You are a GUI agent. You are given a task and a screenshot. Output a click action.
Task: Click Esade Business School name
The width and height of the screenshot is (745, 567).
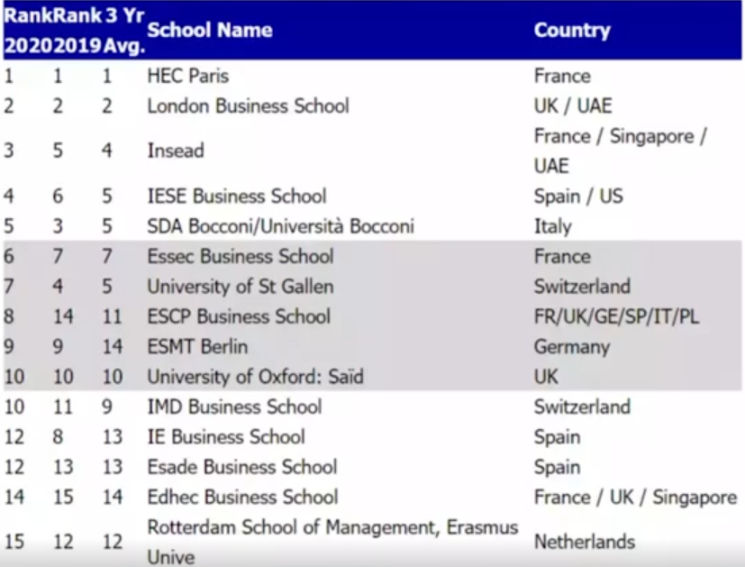(x=242, y=467)
